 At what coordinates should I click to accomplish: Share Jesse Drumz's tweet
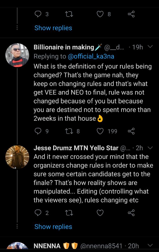[x=131, y=213]
